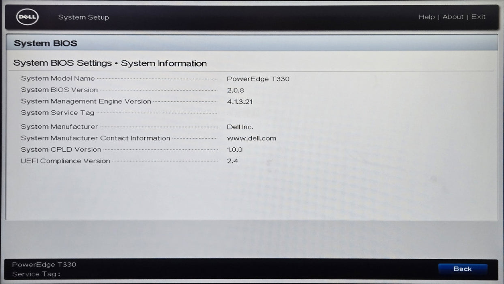This screenshot has width=504, height=284.
Task: Click the 1.0.0 CPLD version value
Action: point(235,150)
